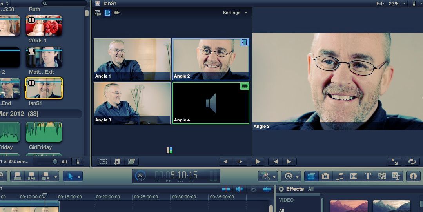423x212 pixels.
Task: Toggle full screen playback
Action: pos(394,161)
